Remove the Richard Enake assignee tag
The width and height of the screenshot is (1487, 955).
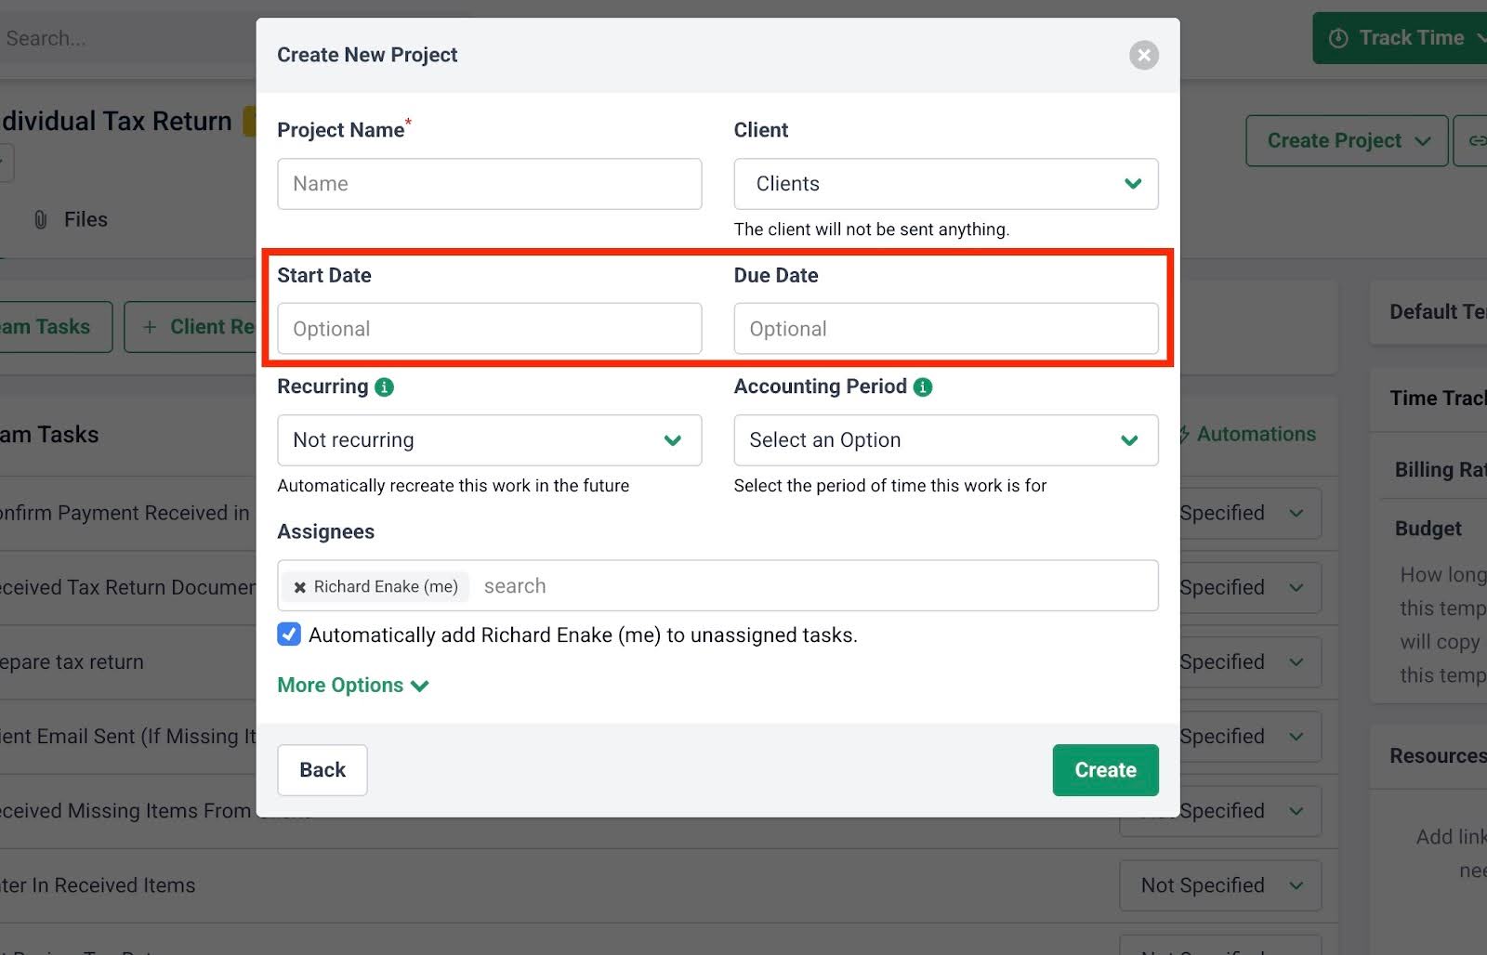pyautogui.click(x=299, y=586)
